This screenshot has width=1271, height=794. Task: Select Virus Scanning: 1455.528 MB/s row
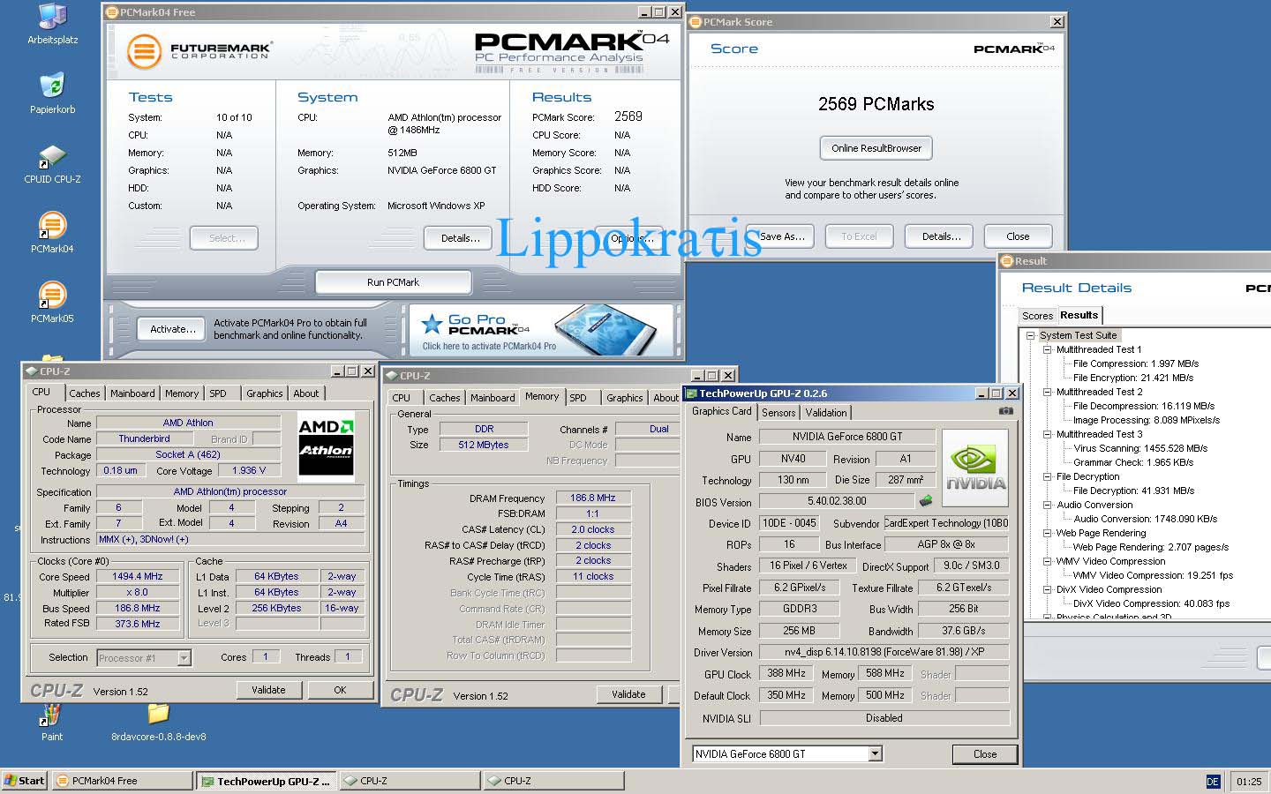click(x=1140, y=448)
